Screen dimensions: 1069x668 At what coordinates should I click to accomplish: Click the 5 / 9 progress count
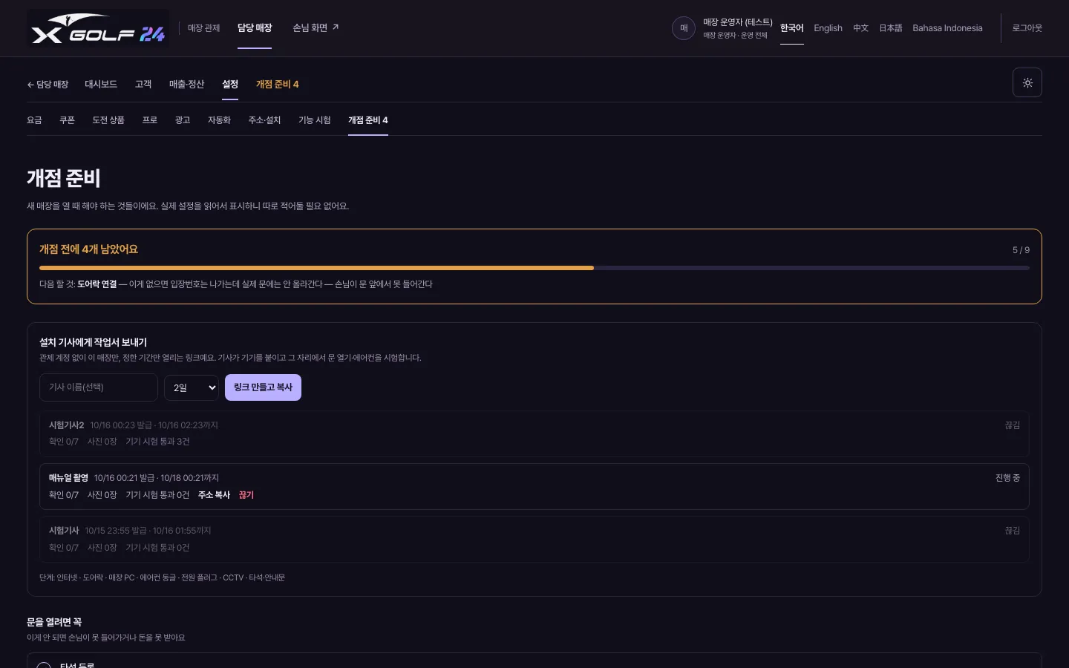coord(1021,250)
